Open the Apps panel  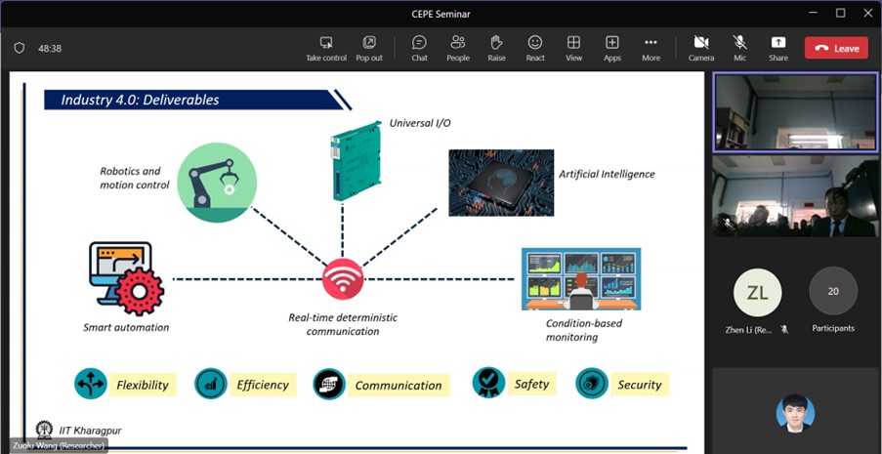point(612,43)
